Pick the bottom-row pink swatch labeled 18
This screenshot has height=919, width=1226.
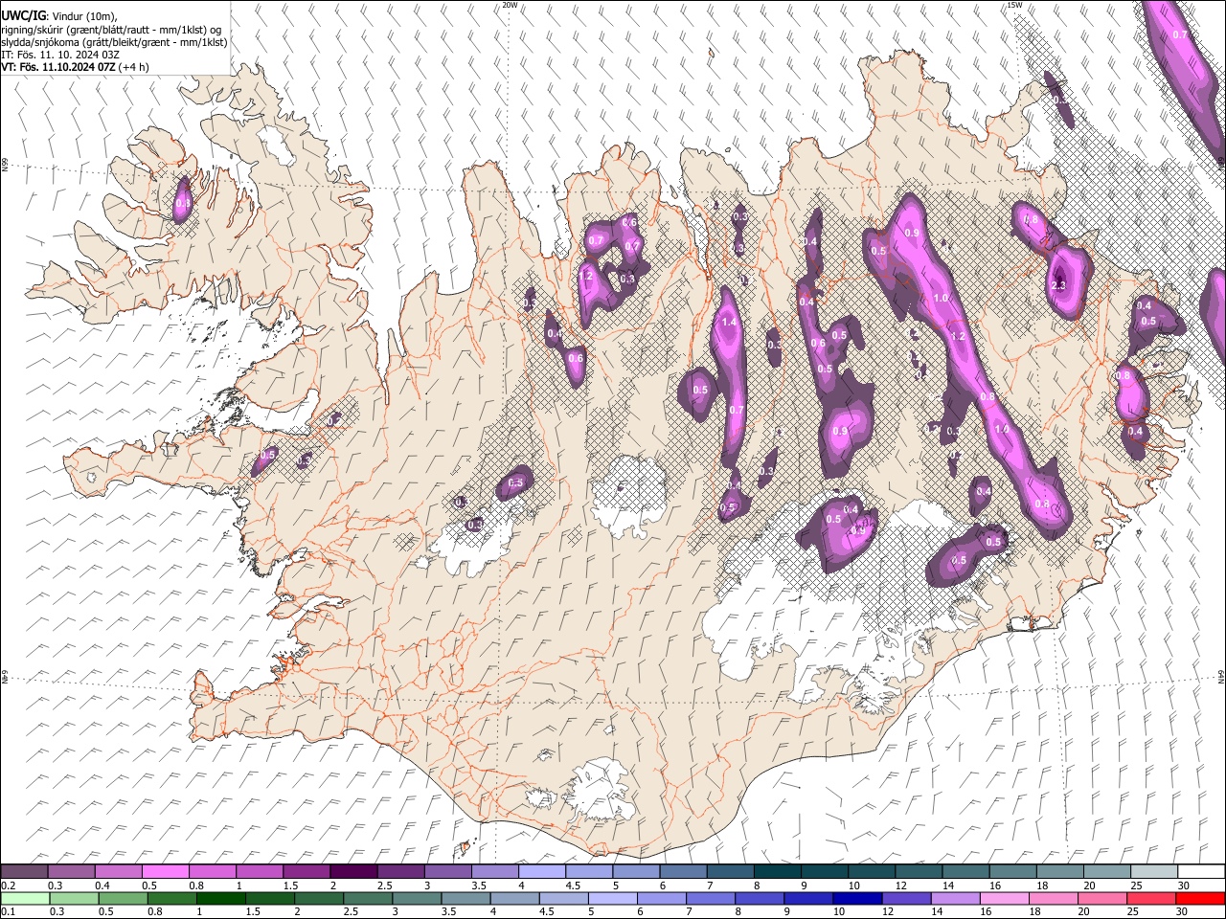(x=1055, y=898)
